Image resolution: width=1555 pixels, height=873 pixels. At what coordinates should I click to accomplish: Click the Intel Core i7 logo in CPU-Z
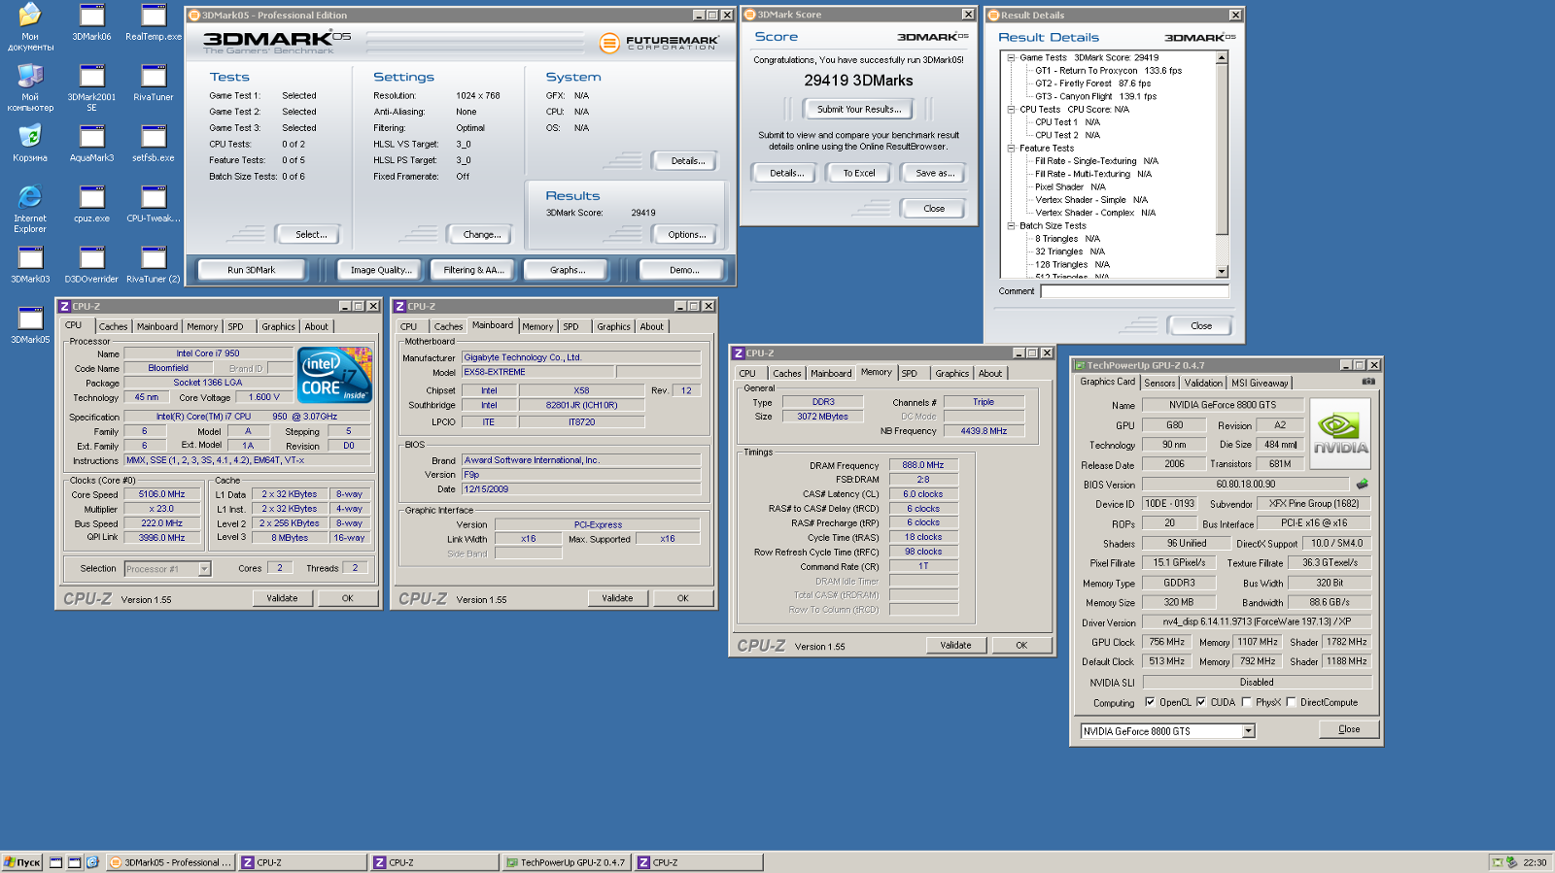click(334, 375)
